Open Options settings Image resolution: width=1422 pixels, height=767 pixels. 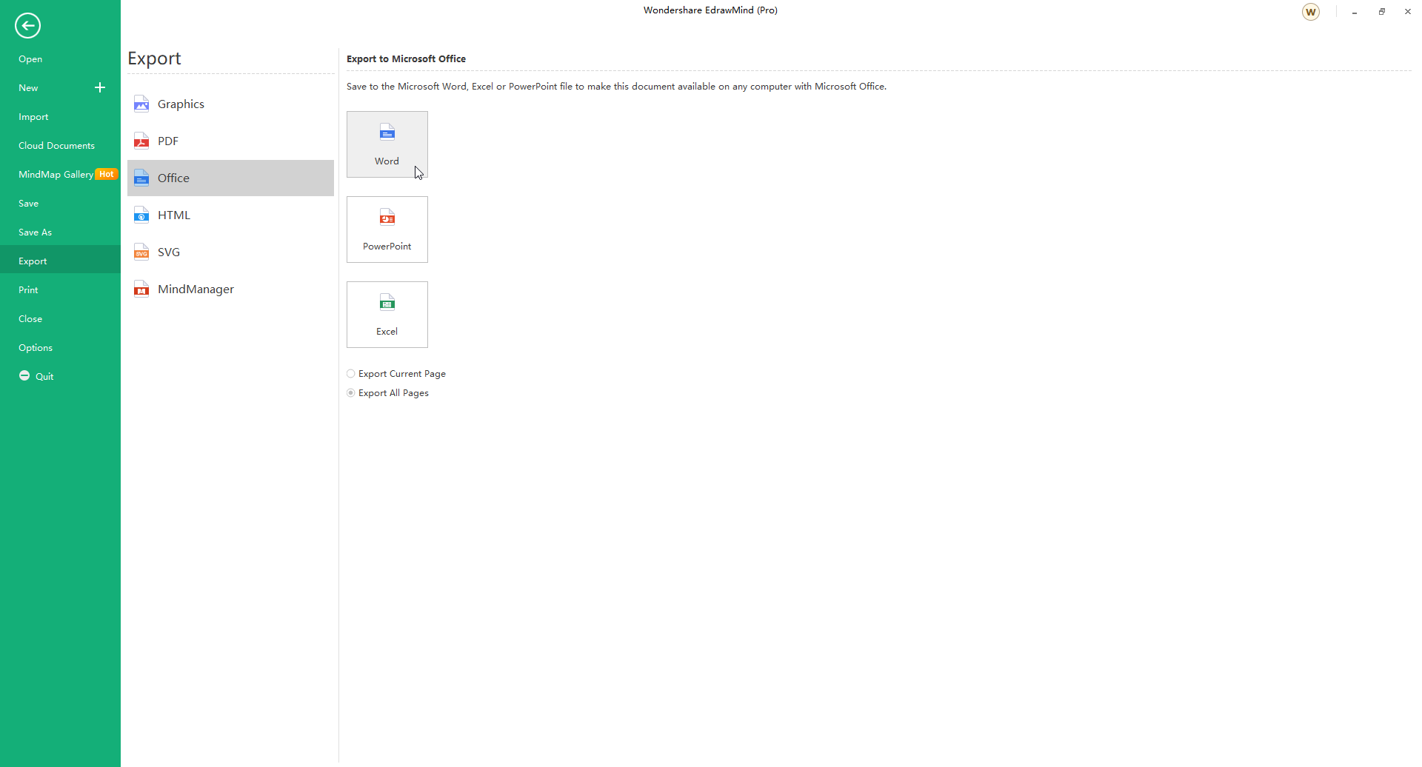60,348
